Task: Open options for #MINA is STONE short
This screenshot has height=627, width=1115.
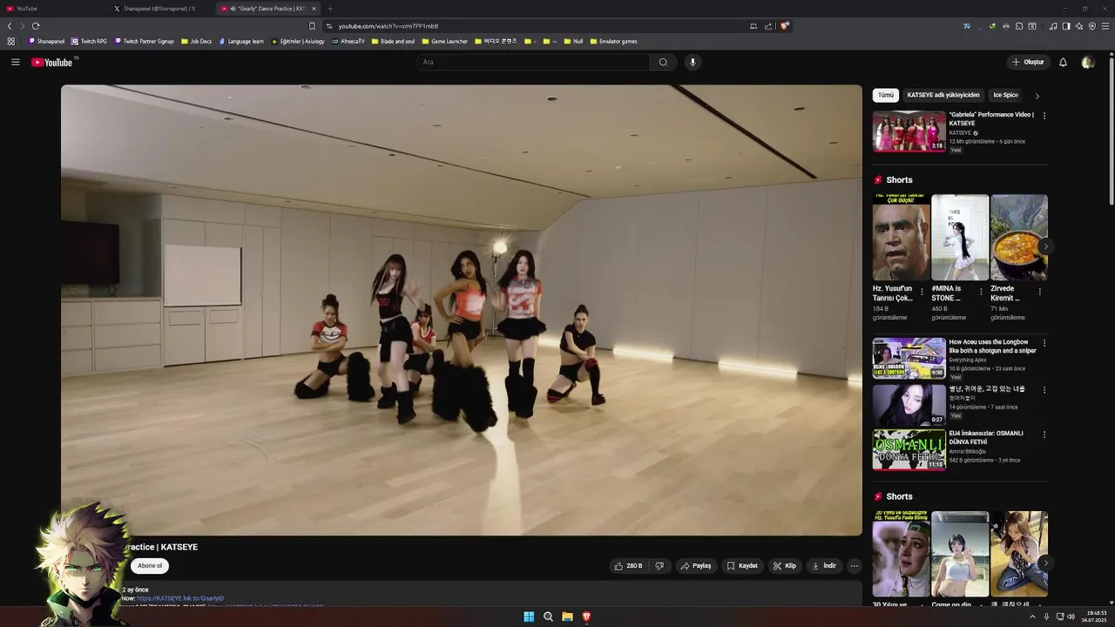Action: coord(981,292)
